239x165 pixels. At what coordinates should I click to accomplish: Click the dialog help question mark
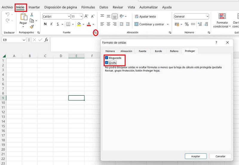click(216, 42)
